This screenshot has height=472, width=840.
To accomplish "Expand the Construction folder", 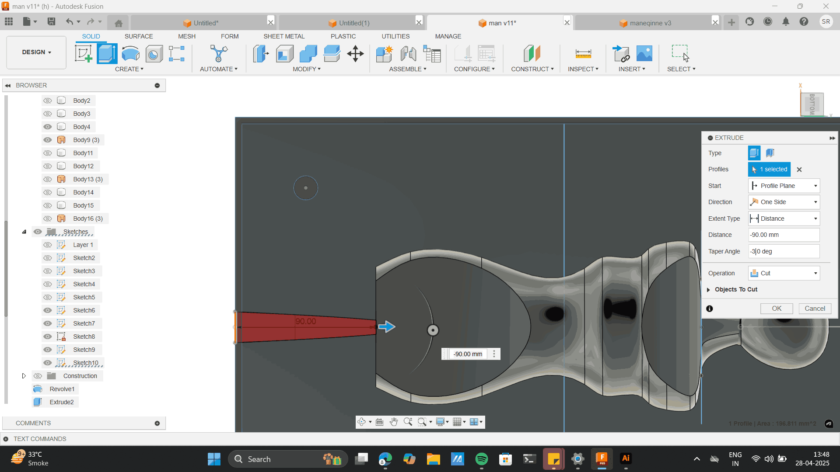I will click(x=24, y=376).
